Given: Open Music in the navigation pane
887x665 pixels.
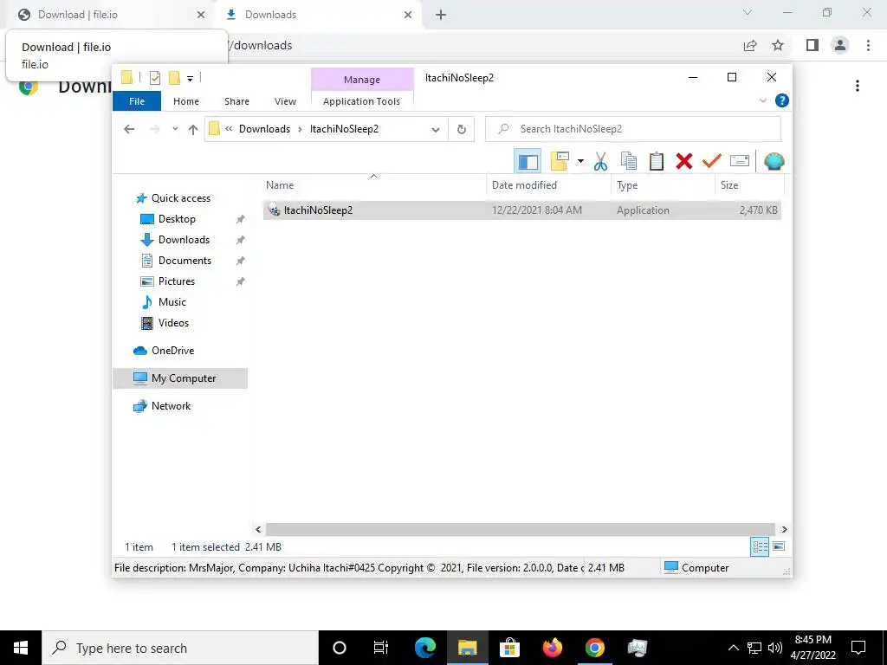Looking at the screenshot, I should 172,302.
